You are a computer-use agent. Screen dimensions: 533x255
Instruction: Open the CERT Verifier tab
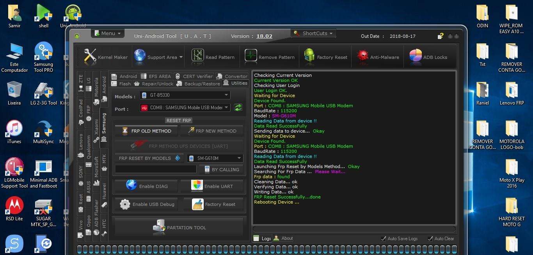coord(194,76)
